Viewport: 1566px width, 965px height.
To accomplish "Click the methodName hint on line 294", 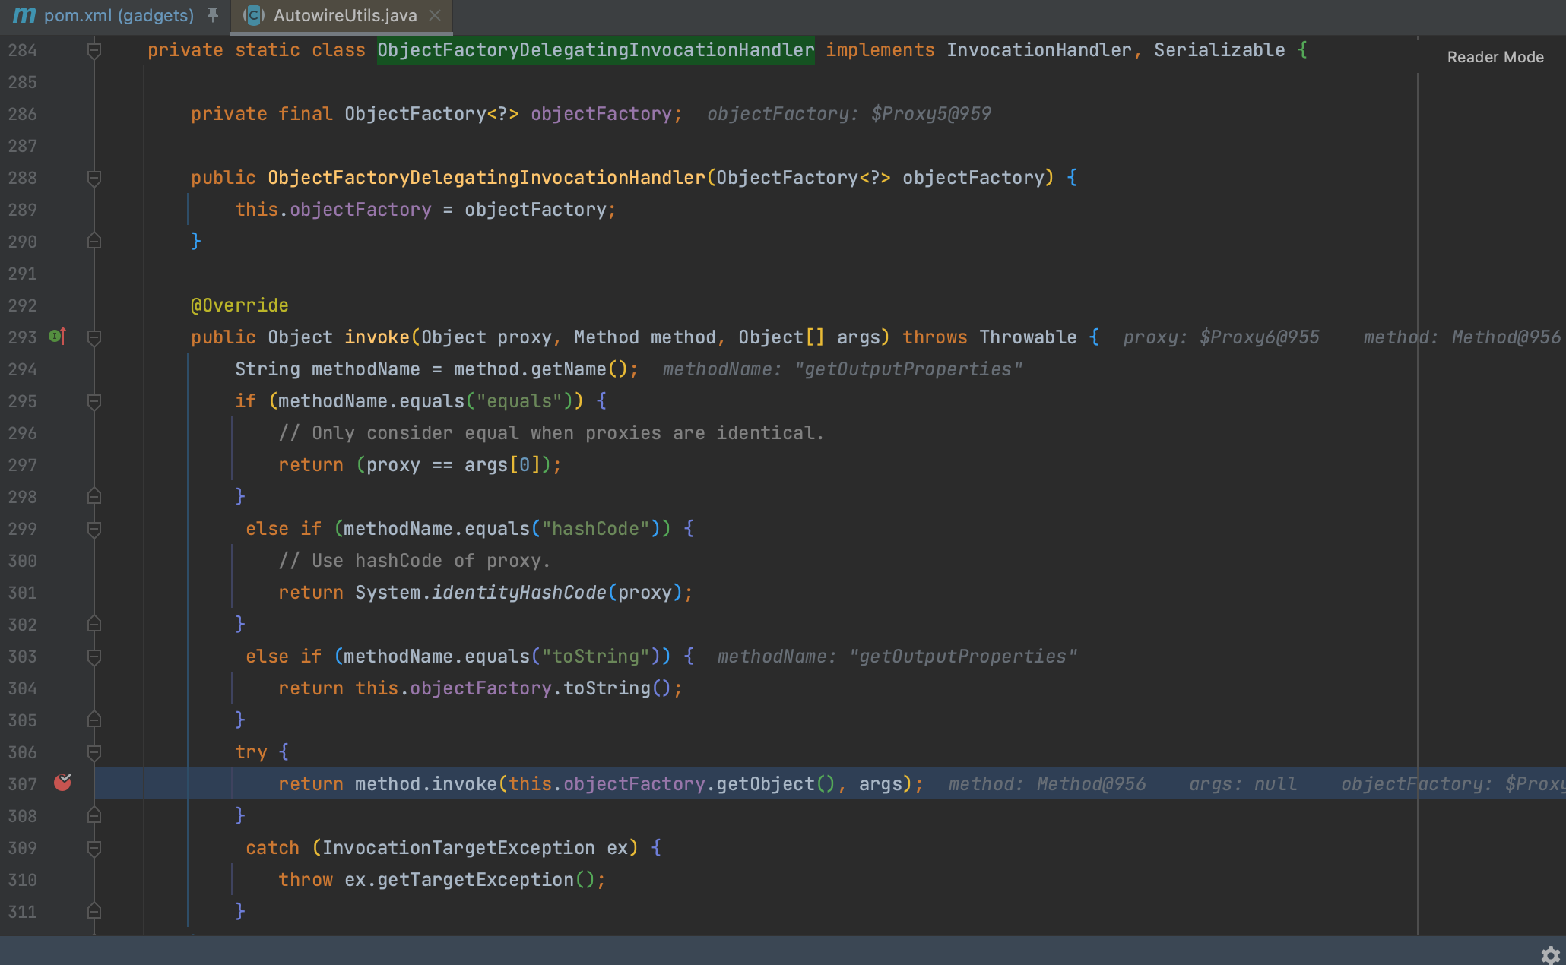I will 842,369.
